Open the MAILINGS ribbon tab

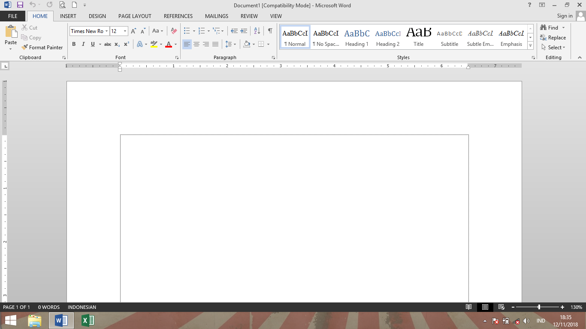(x=216, y=16)
